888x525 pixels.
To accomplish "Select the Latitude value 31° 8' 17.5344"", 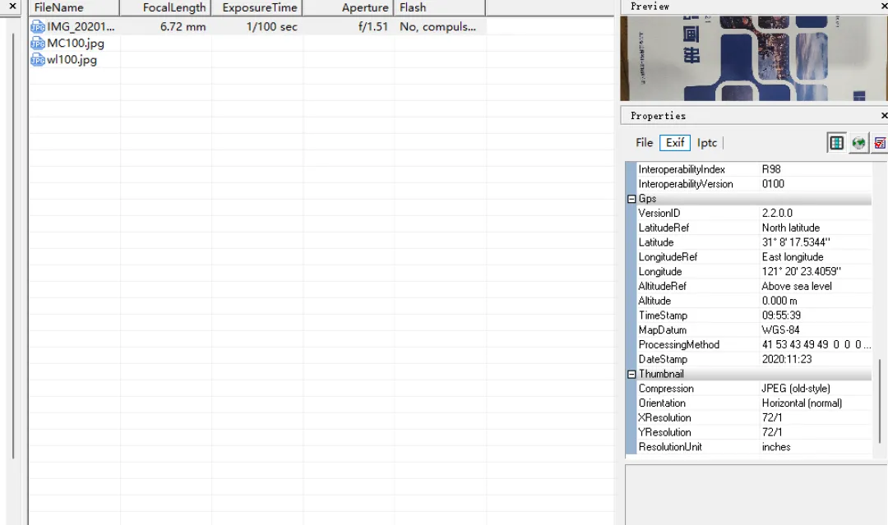I will tap(796, 242).
